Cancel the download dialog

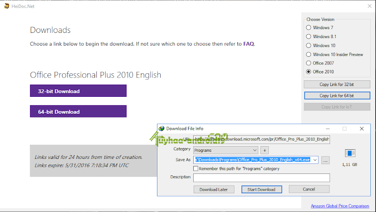[309, 189]
